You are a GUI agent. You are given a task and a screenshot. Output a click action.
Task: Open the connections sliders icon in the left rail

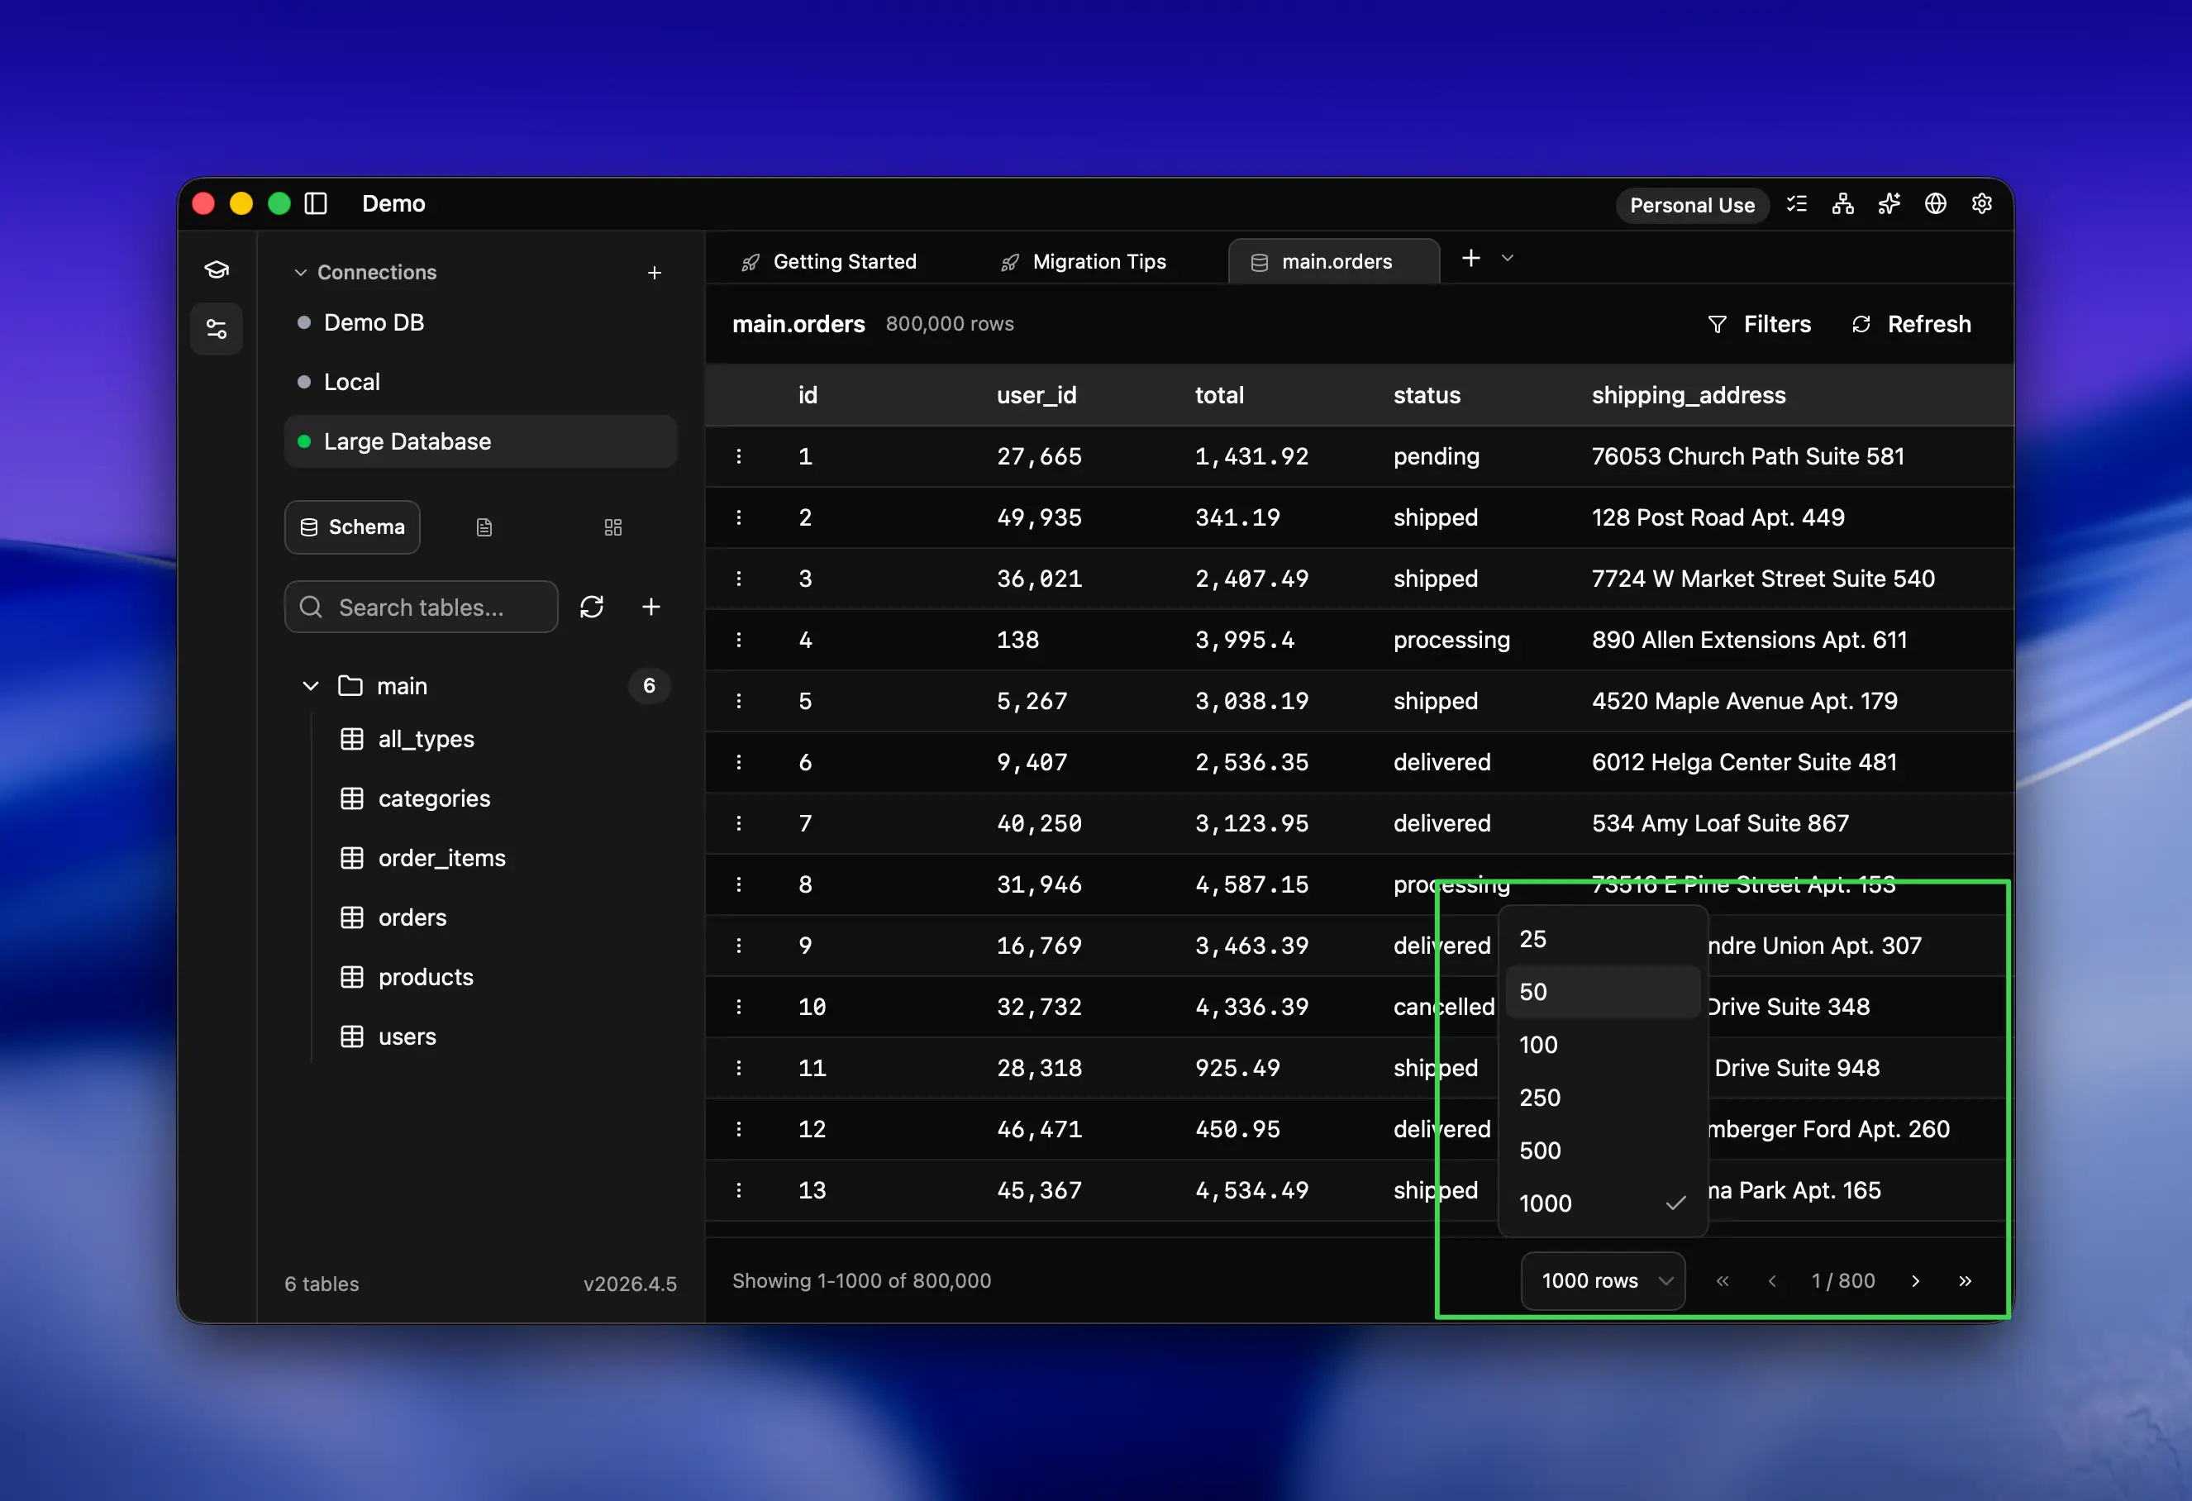[216, 328]
